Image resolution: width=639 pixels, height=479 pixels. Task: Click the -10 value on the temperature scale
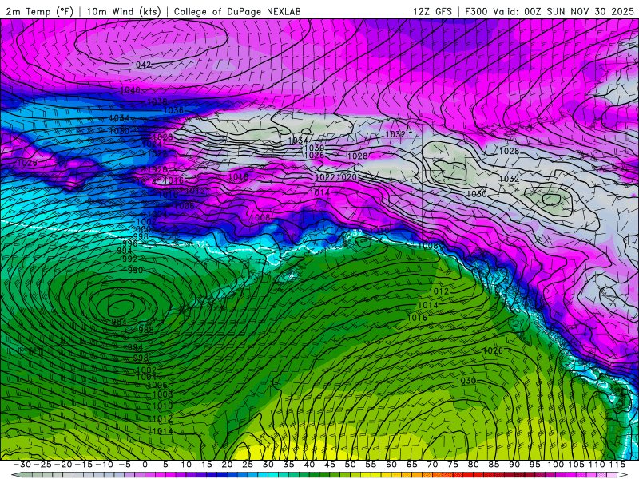tap(104, 465)
